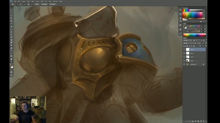Screen dimensions: 220x123
Task: Toggle lock all icon in Layers lock row
Action: (x=194, y=46)
